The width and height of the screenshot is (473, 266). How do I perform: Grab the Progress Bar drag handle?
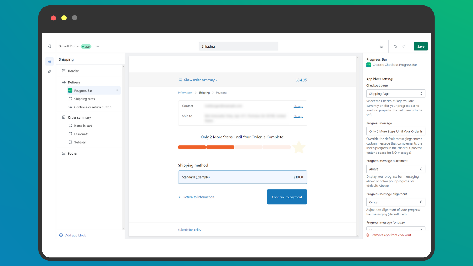[117, 90]
